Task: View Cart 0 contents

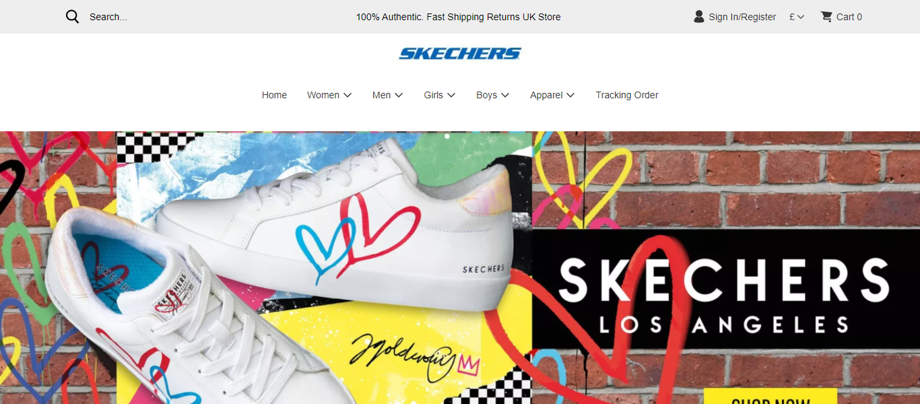Action: [849, 17]
